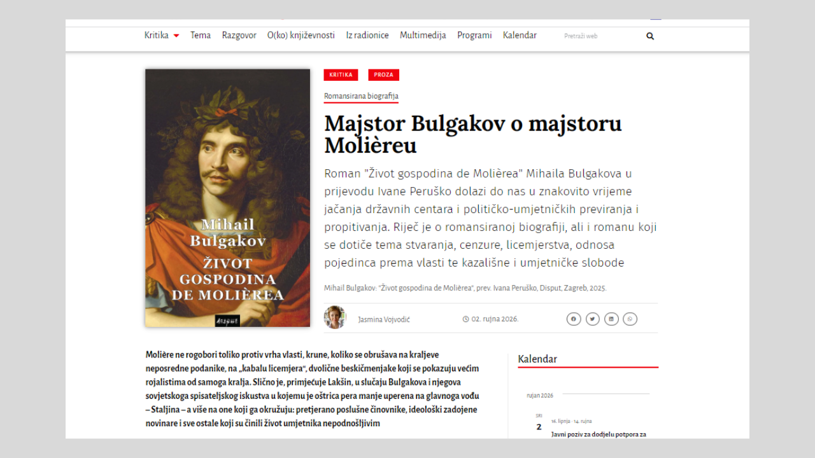Share article via WhatsApp

click(630, 319)
